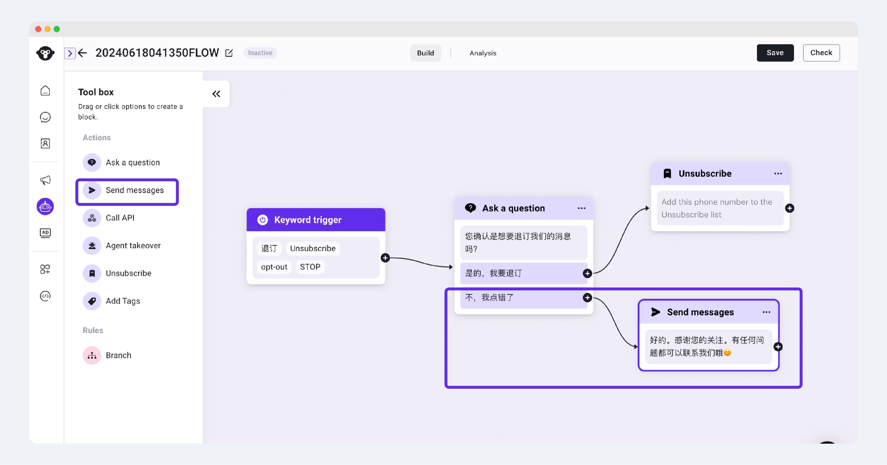
Task: Switch to the Build tab
Action: click(x=426, y=53)
